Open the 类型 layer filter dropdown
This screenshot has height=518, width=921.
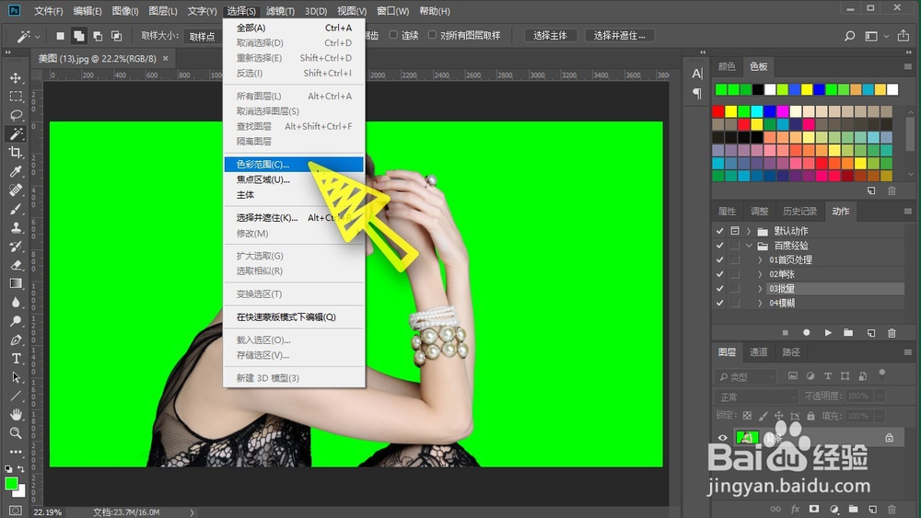(x=746, y=376)
